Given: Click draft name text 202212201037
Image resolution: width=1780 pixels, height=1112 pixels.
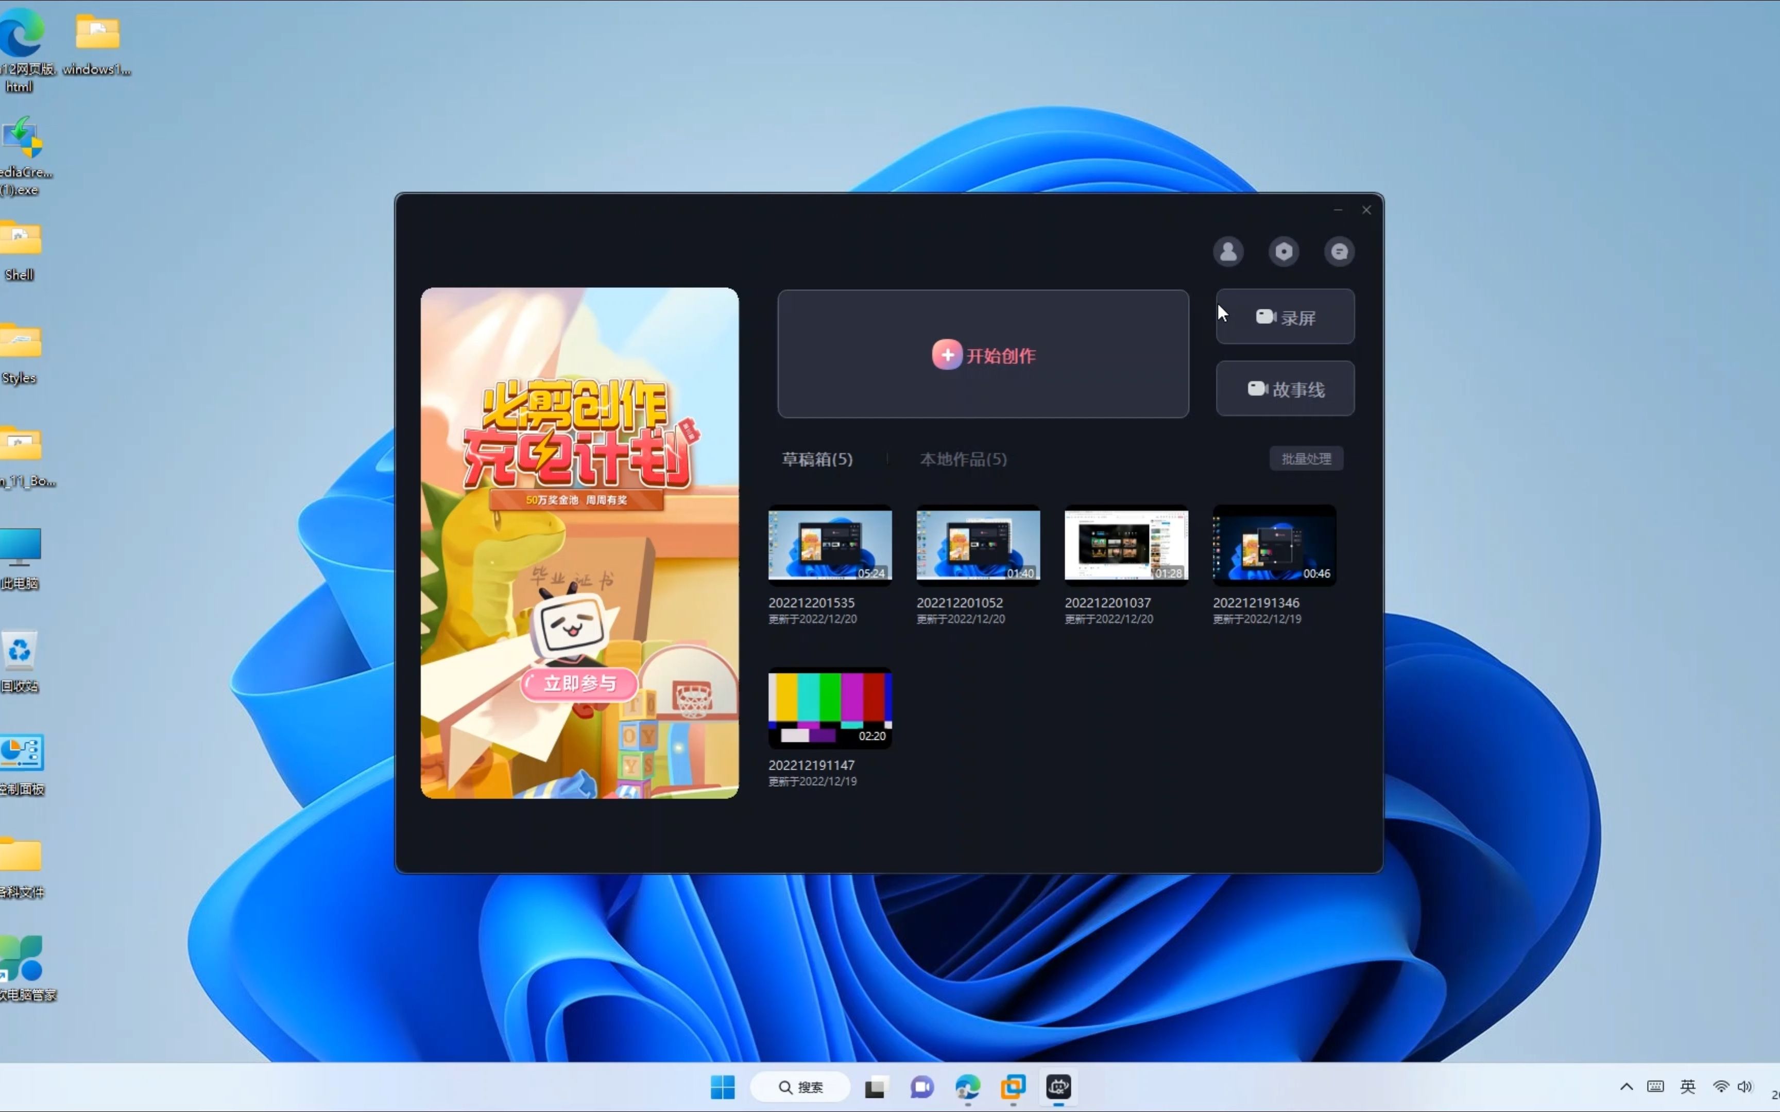Looking at the screenshot, I should tap(1108, 602).
